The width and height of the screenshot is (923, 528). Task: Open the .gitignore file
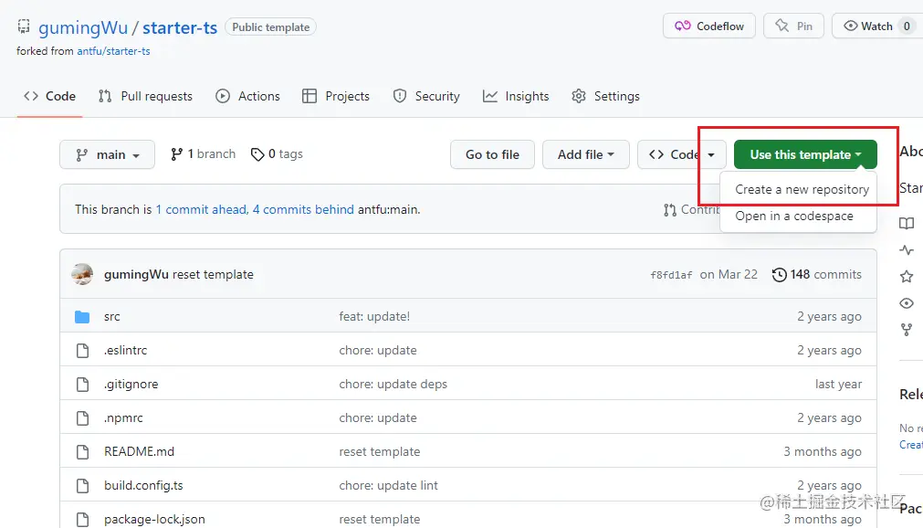[x=131, y=384]
